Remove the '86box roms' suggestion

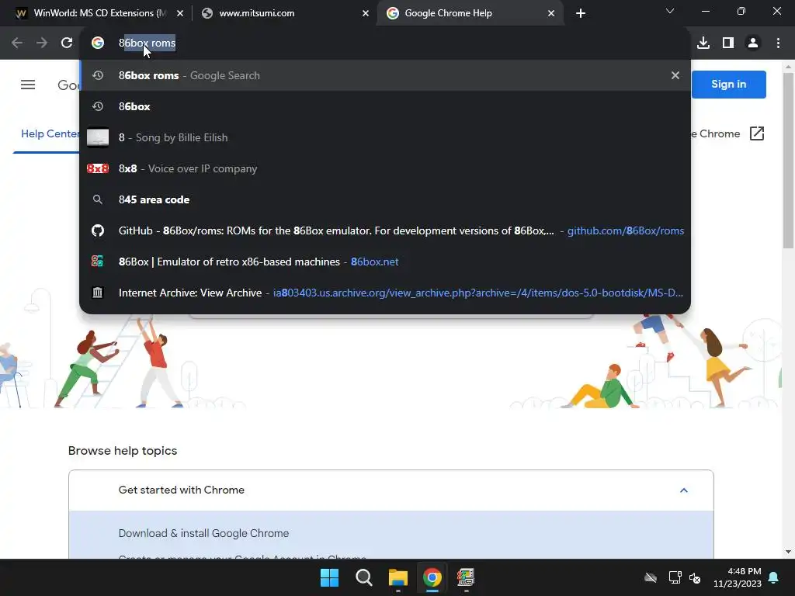(675, 75)
